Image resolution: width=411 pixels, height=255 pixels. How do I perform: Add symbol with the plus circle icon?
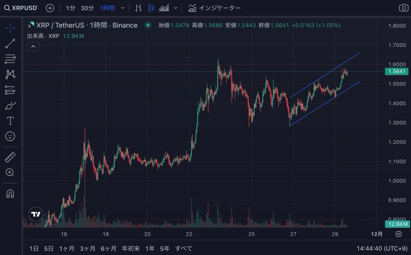(x=50, y=8)
